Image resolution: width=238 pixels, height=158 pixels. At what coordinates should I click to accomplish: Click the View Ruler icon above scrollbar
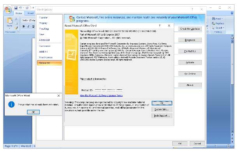coord(232,37)
